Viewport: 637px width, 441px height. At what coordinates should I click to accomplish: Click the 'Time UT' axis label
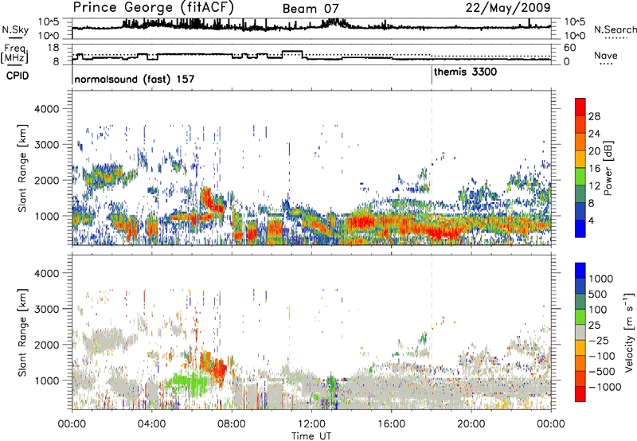[x=311, y=435]
